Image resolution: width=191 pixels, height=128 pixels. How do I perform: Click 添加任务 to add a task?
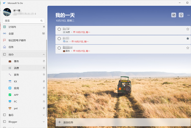68,122
